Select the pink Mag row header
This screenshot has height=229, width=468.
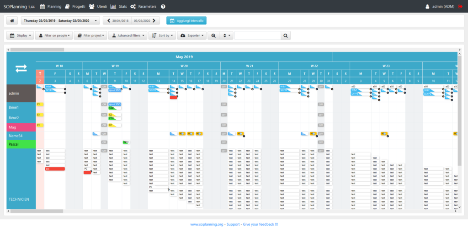pos(21,127)
